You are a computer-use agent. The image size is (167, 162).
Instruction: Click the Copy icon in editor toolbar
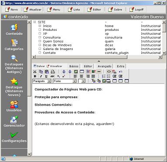[x=41, y=72]
